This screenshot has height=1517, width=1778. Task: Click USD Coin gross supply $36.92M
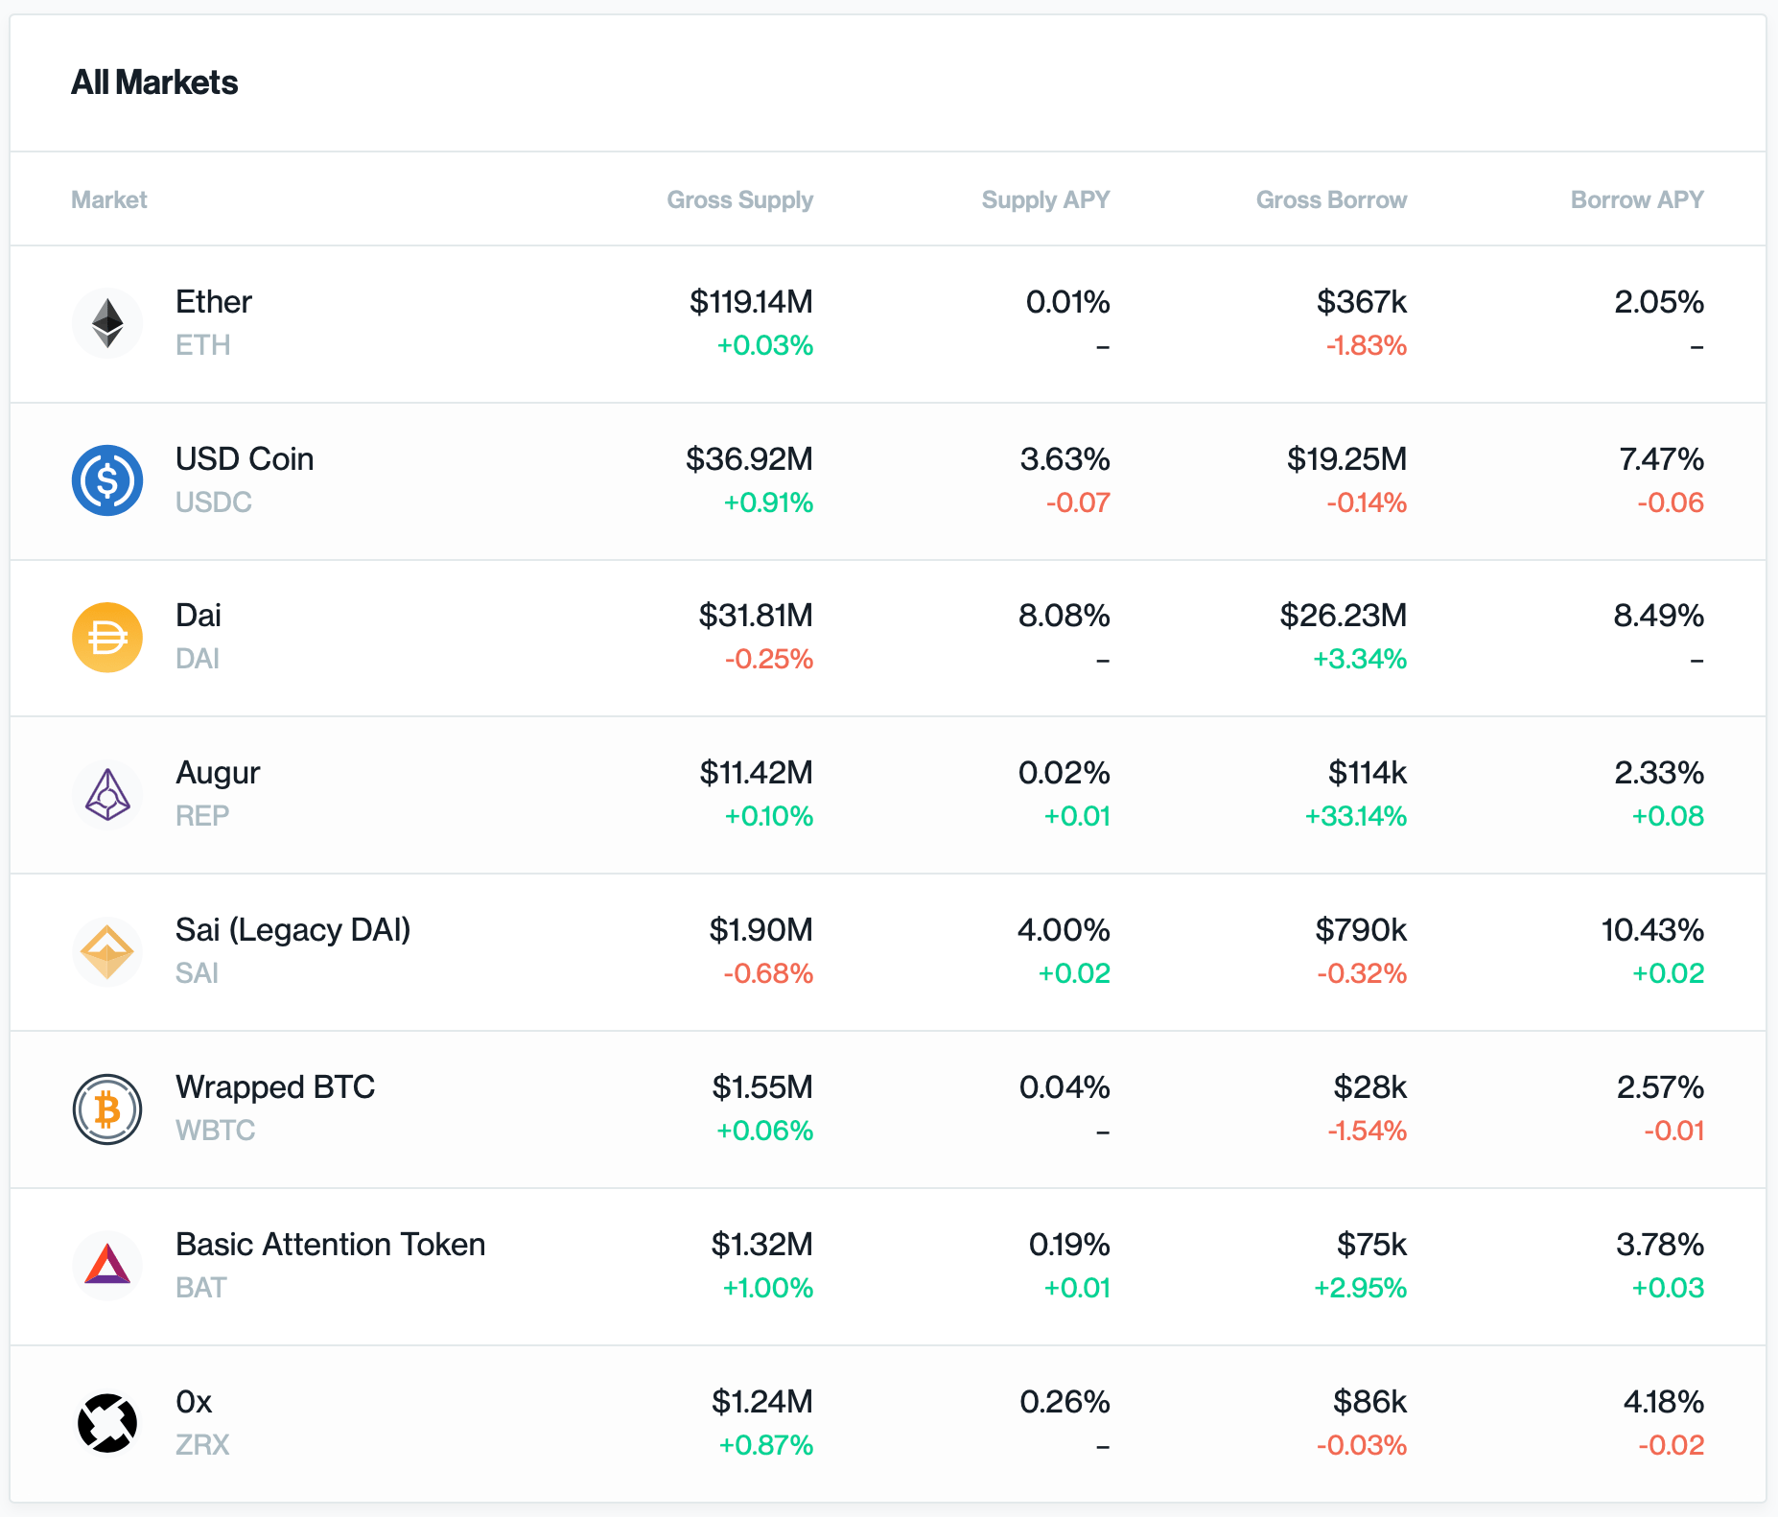[x=749, y=459]
